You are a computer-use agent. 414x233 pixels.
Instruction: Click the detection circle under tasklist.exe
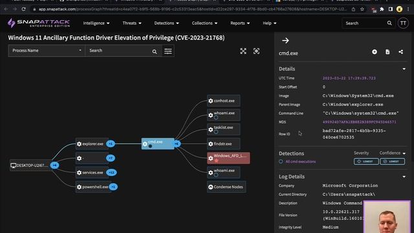tap(216, 132)
